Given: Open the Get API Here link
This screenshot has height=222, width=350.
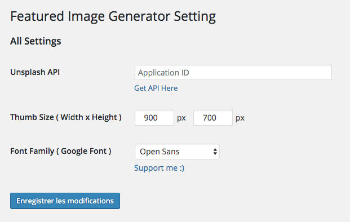Looking at the screenshot, I should pos(156,88).
